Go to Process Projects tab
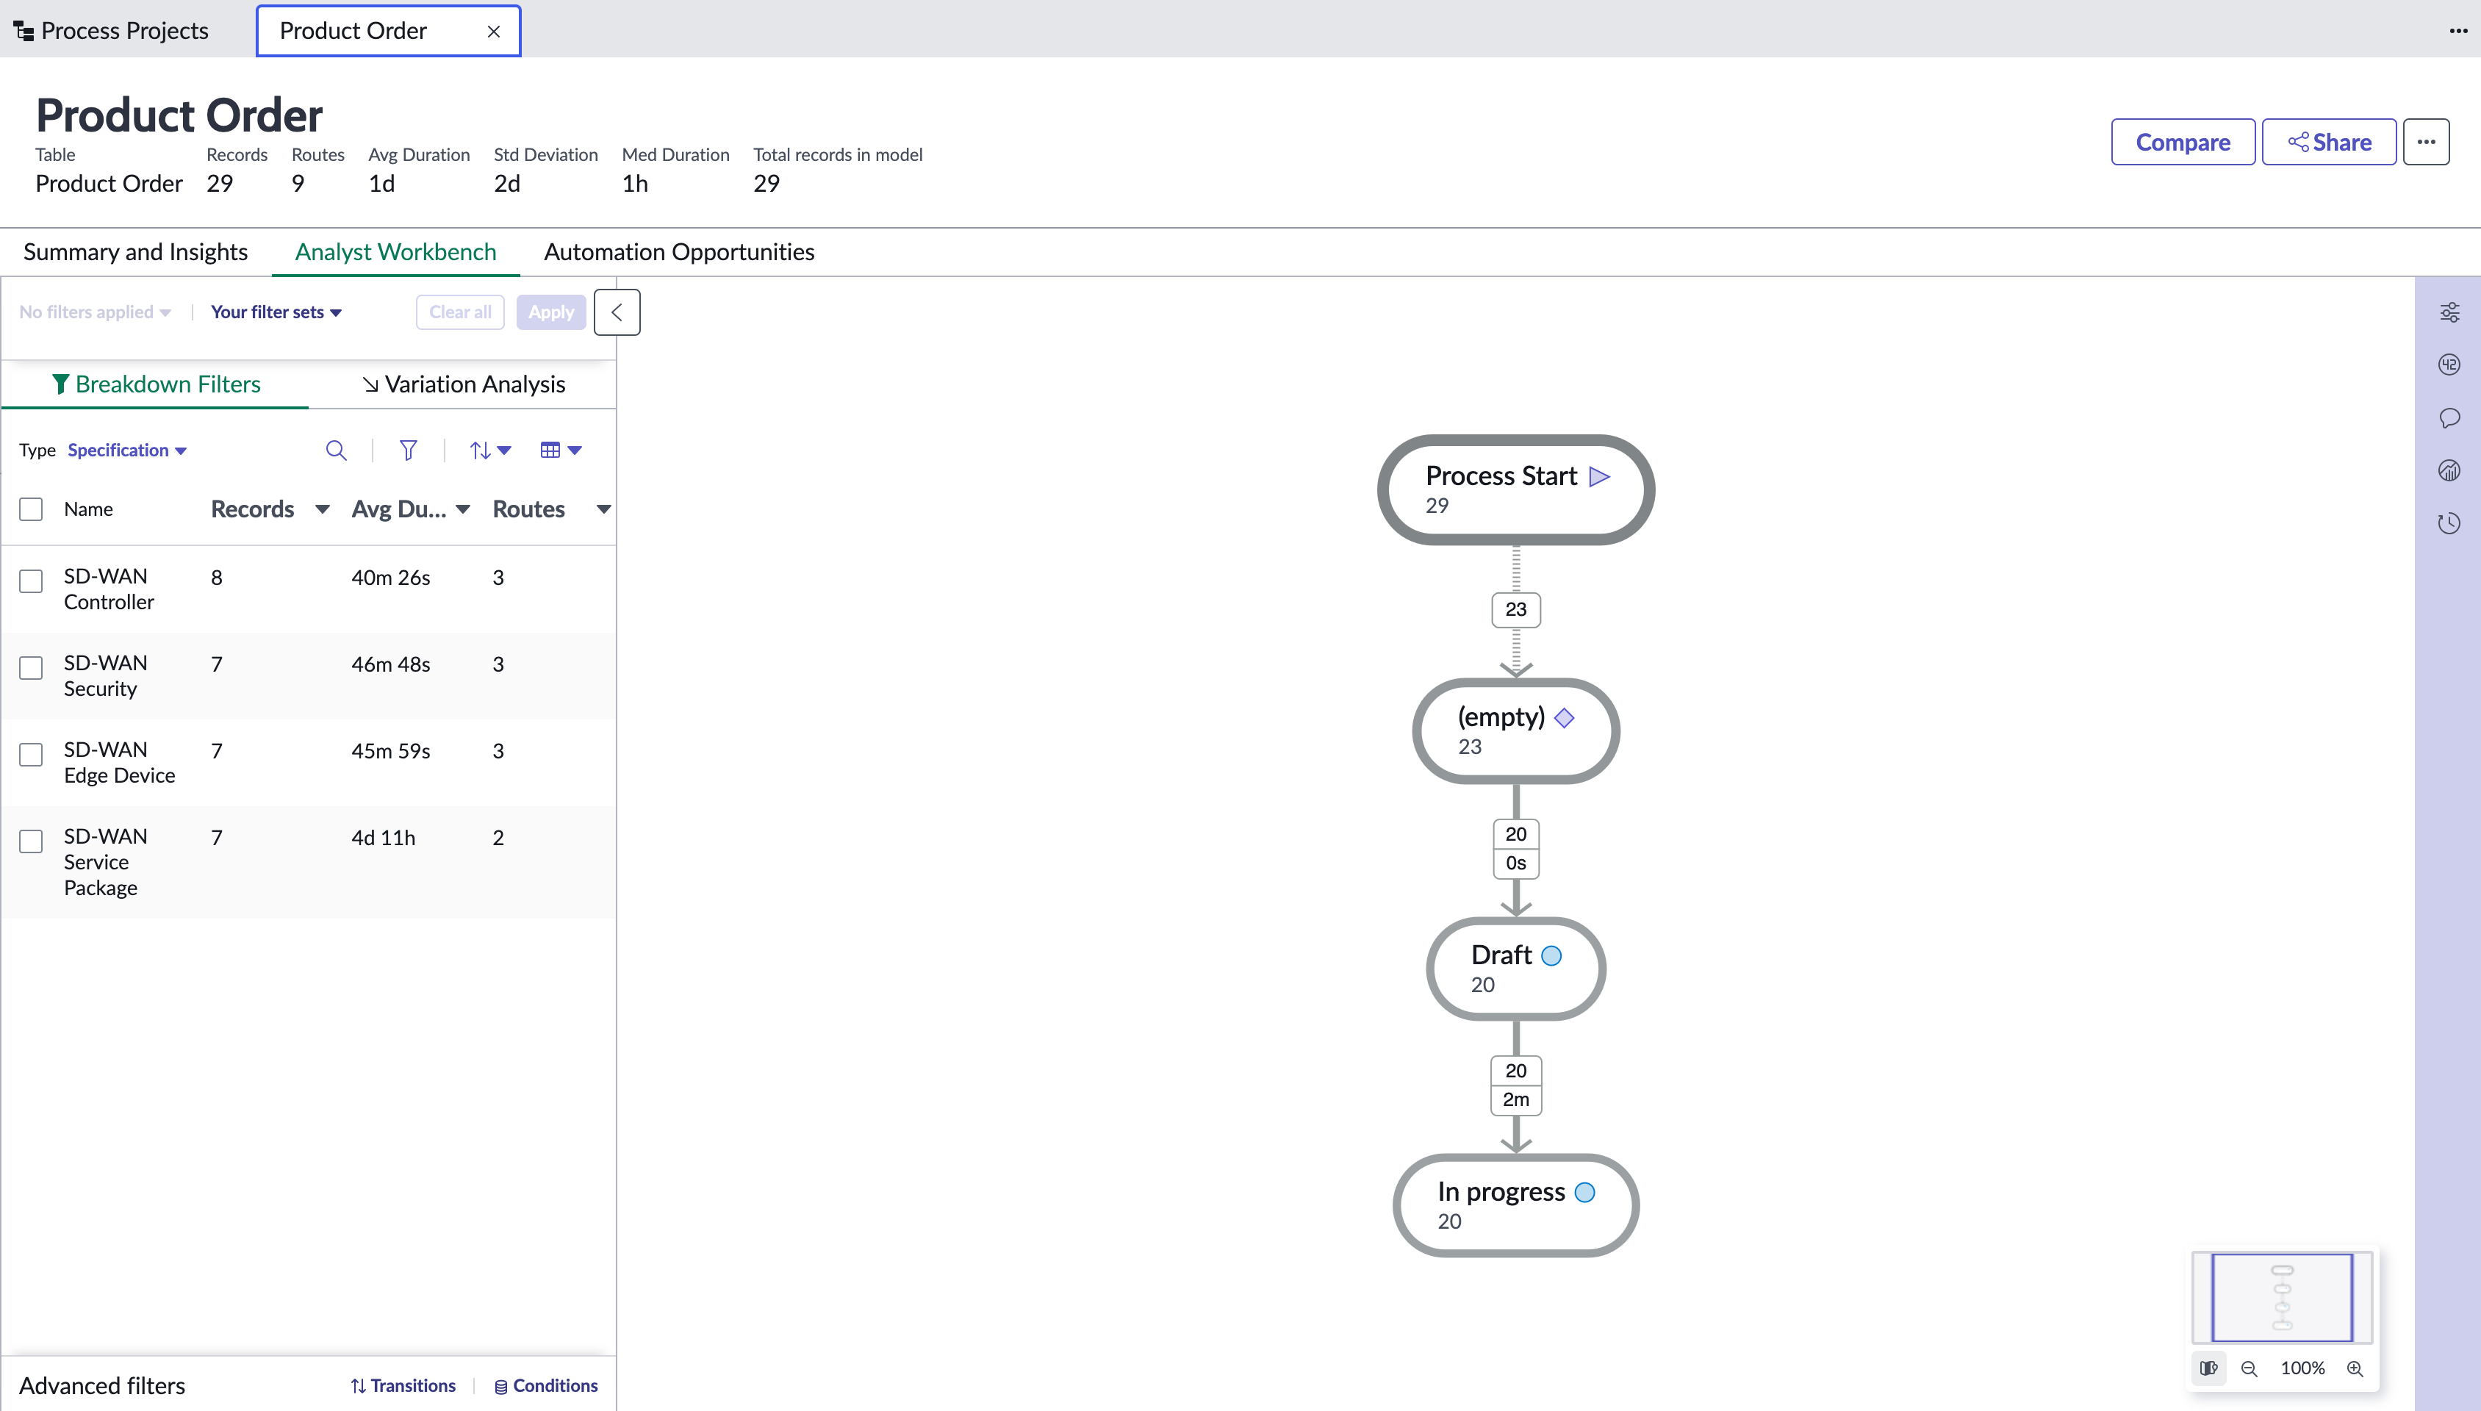Image resolution: width=2481 pixels, height=1411 pixels. pos(112,31)
